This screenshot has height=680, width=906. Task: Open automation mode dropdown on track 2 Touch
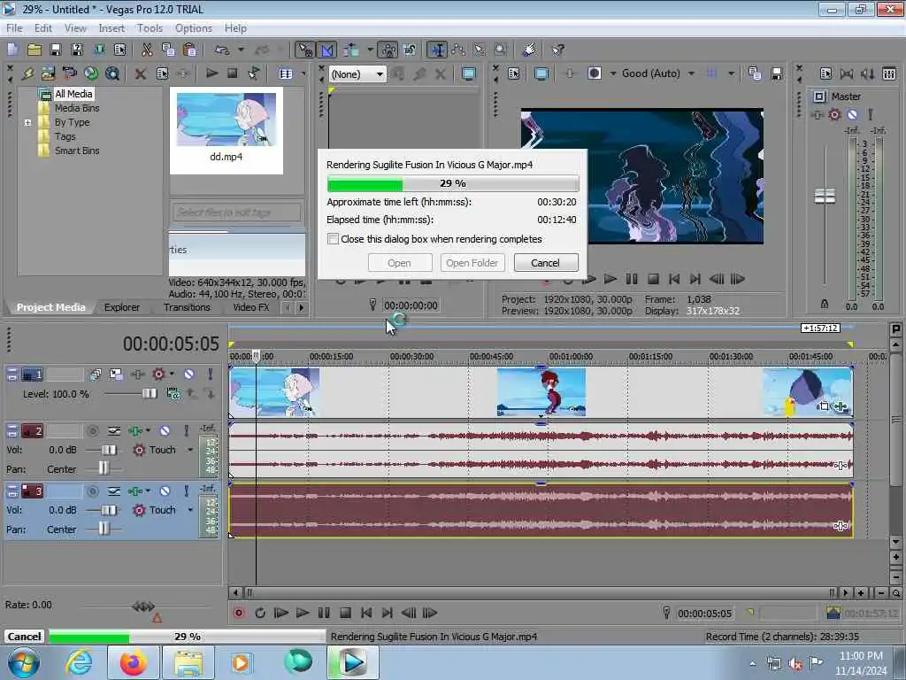190,449
